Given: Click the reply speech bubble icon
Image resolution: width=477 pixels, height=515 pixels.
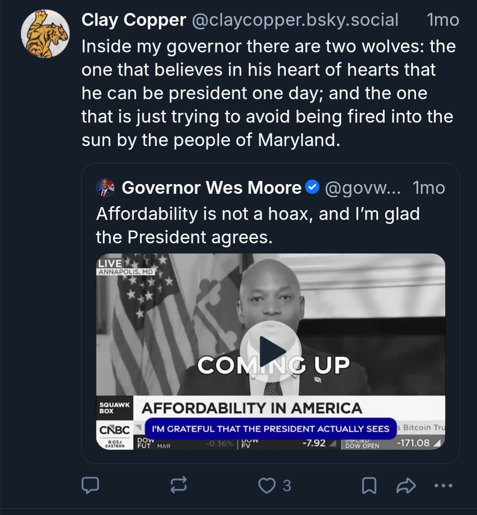Looking at the screenshot, I should point(90,485).
